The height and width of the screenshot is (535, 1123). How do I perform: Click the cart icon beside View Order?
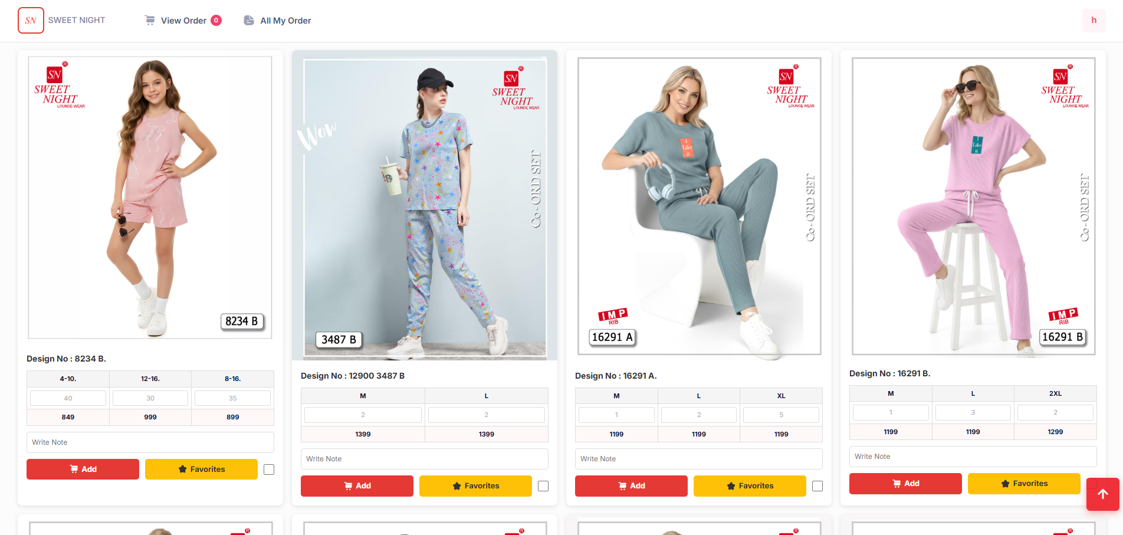pos(150,21)
